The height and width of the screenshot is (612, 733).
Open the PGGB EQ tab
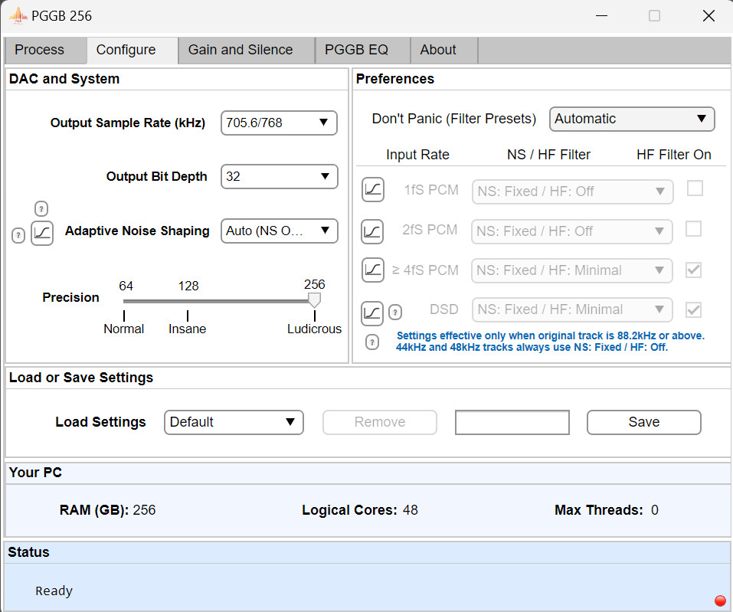[356, 50]
